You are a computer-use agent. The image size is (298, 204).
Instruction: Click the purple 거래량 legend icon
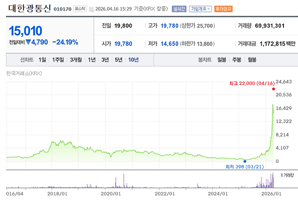click(x=282, y=175)
